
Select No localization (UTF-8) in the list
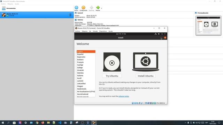pos(86,92)
